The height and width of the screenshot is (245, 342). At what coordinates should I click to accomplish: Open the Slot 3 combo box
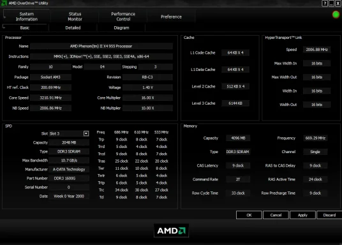(x=69, y=133)
